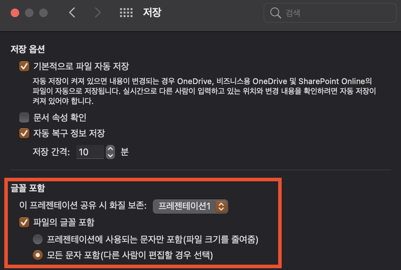
Task: Focus the 검색 search text field
Action: click(330, 13)
